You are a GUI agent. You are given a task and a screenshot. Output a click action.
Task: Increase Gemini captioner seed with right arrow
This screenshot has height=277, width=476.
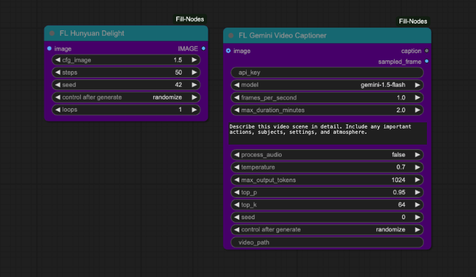tap(418, 217)
